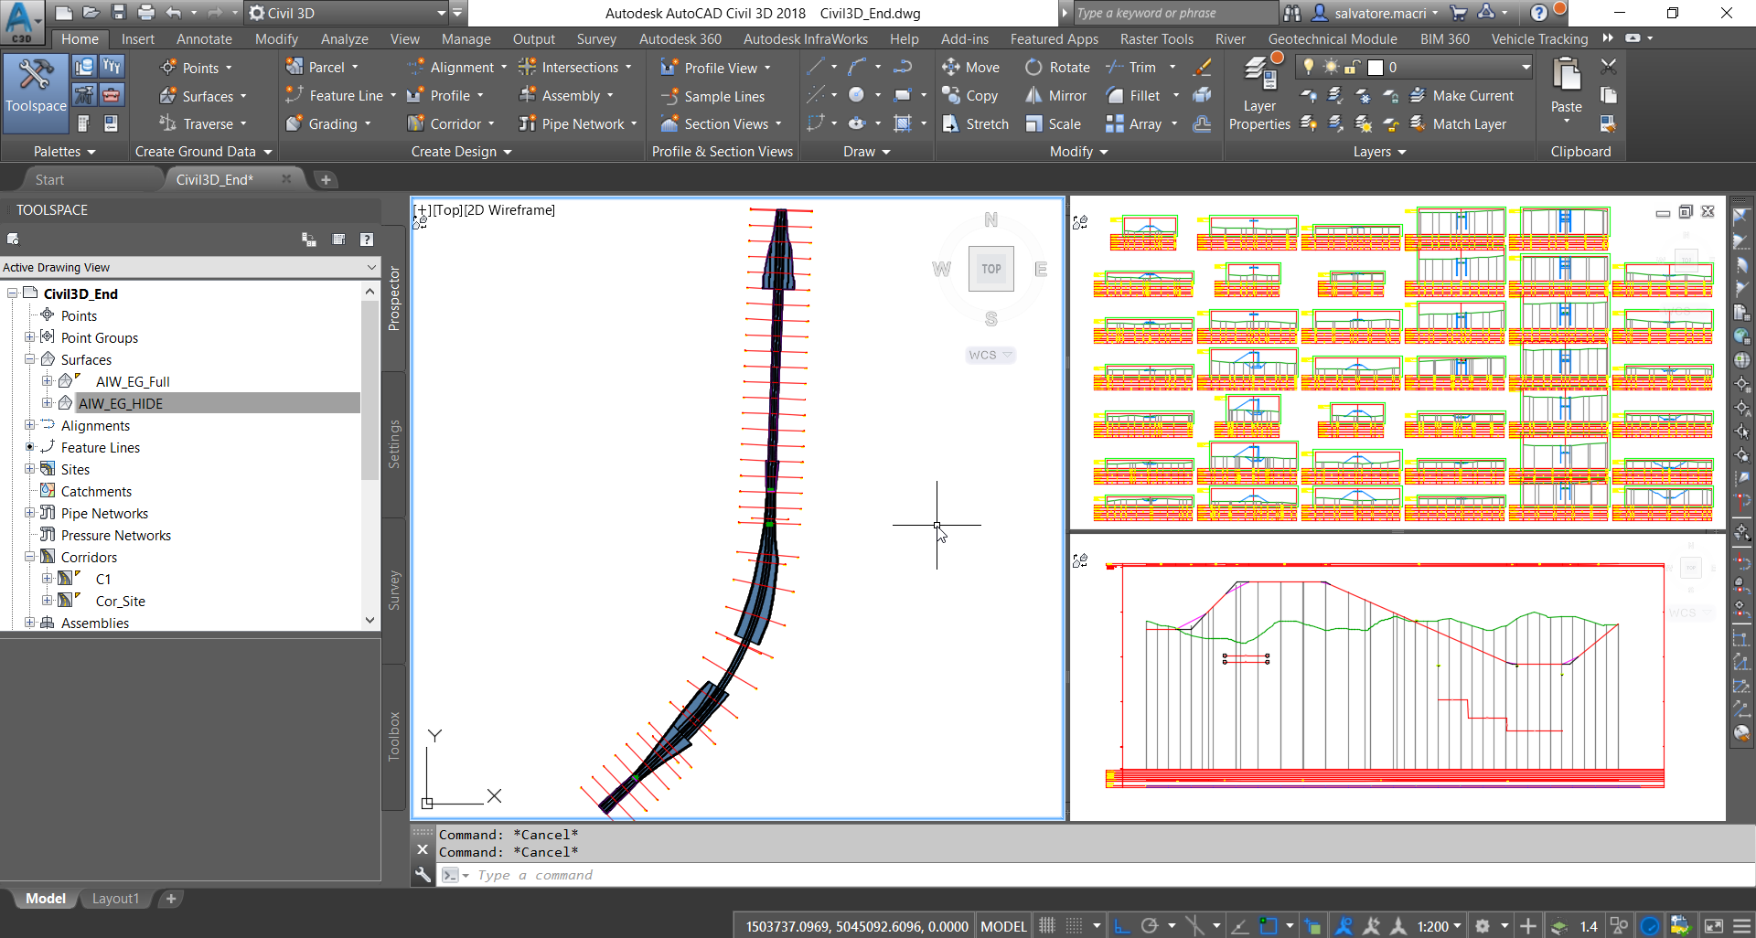This screenshot has width=1756, height=938.
Task: Toggle polar tracking in status bar
Action: pyautogui.click(x=1150, y=926)
